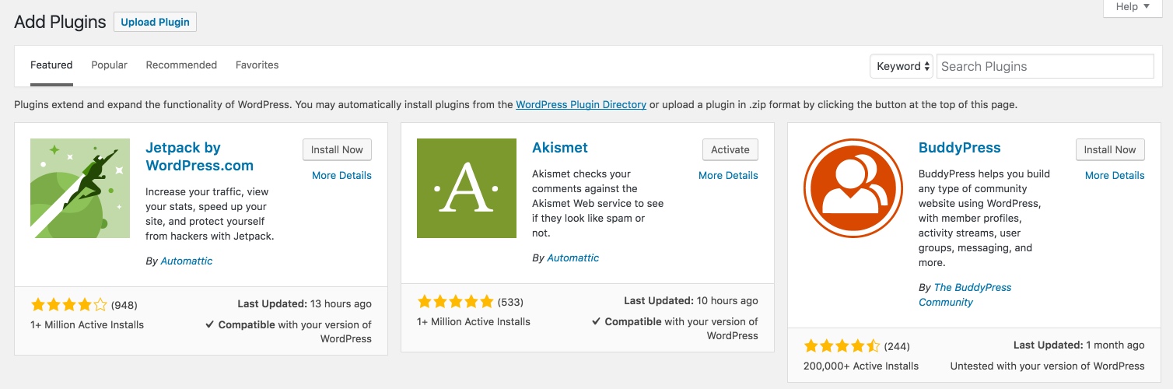Expand the Keyword search type dropdown
This screenshot has height=389, width=1173.
pos(902,66)
